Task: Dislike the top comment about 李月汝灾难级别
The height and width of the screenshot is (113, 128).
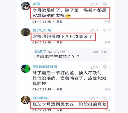Action: coord(105,4)
